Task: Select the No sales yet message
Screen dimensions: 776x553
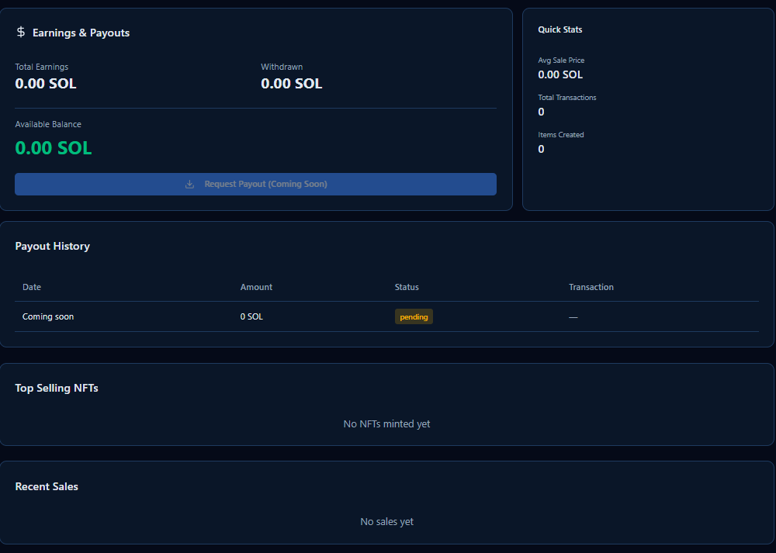Action: [x=386, y=521]
